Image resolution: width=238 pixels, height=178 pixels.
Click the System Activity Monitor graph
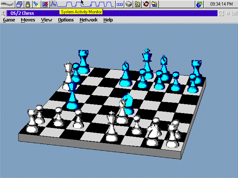click(82, 4)
